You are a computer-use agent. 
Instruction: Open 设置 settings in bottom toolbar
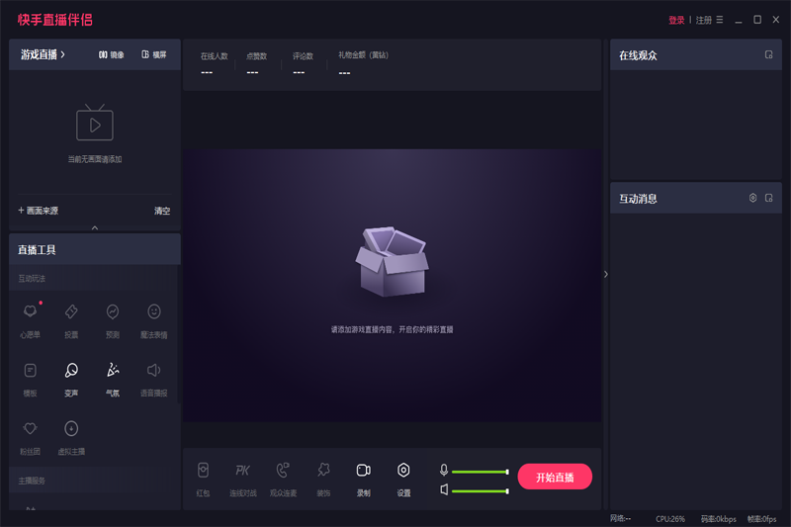pyautogui.click(x=403, y=472)
